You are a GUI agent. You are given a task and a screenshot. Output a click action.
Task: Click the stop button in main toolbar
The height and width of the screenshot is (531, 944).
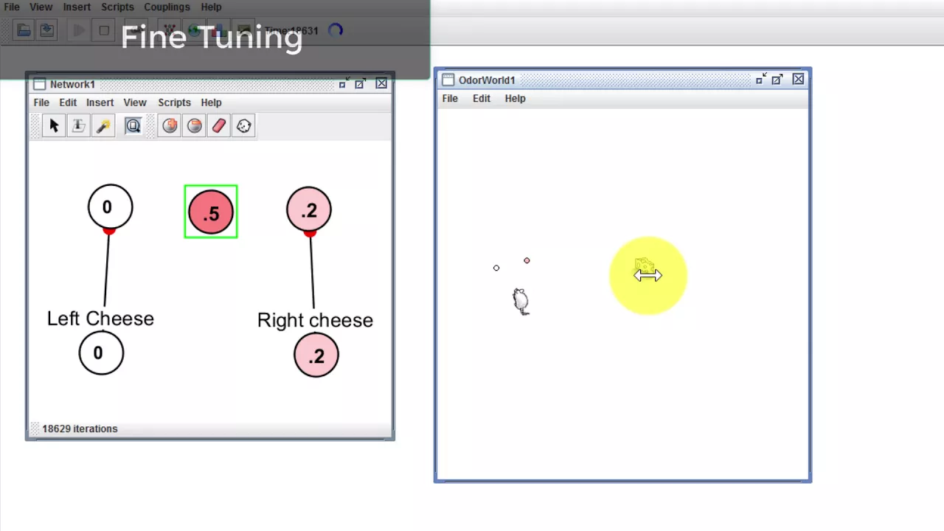pyautogui.click(x=104, y=30)
